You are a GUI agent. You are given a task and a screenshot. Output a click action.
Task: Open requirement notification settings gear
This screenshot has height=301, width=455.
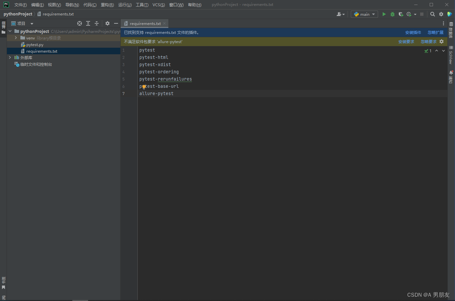coord(442,41)
